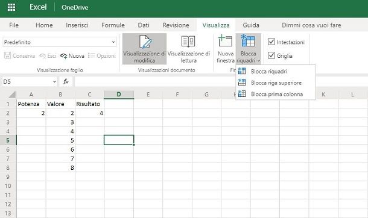This screenshot has width=368, height=218.
Task: Open the File tab
Action: click(x=14, y=25)
